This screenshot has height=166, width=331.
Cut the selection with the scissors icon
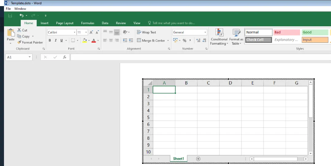coord(19,30)
